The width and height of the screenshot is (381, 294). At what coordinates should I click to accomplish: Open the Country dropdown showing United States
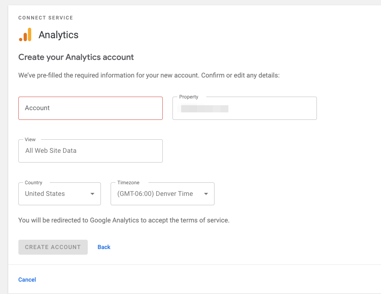60,194
